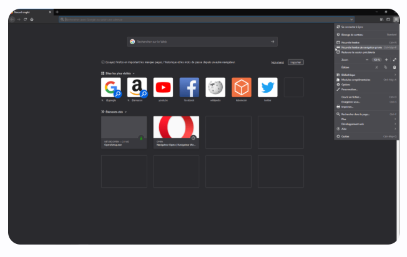
Task: Expand the Aide submenu
Action: pos(366,129)
